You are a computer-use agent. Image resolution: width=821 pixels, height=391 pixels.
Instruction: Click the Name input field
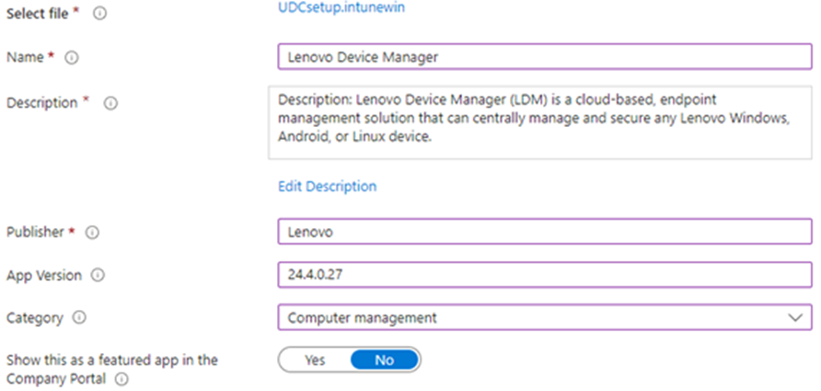coord(545,56)
